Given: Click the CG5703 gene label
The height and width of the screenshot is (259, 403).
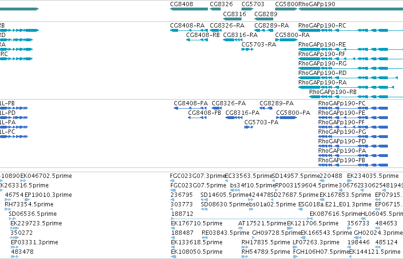Looking at the screenshot, I should click(253, 4).
